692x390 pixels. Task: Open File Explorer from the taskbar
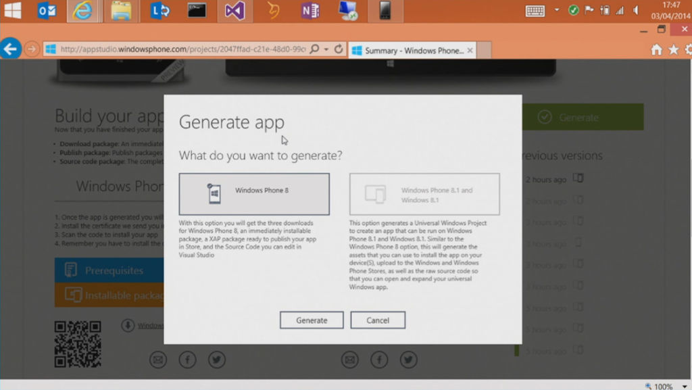pyautogui.click(x=121, y=11)
